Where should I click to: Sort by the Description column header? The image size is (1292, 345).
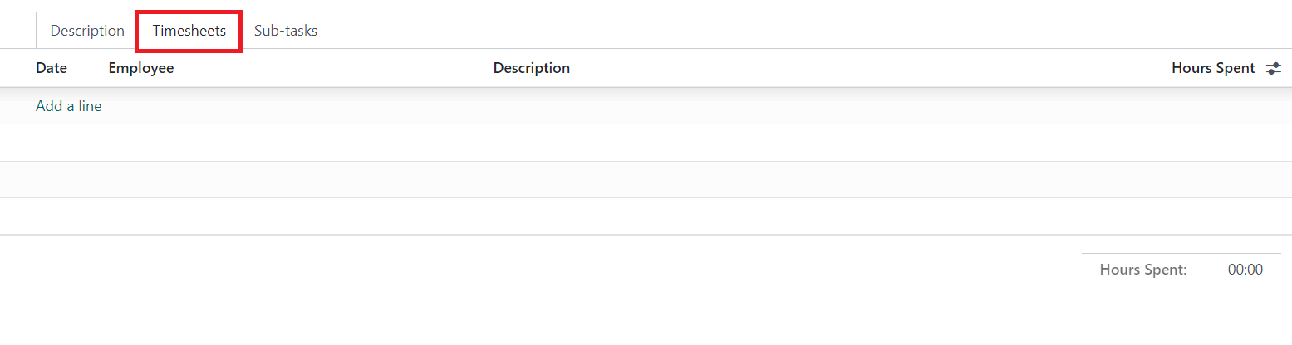(x=532, y=68)
